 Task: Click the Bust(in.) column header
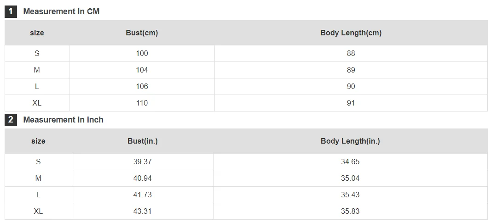(x=143, y=141)
